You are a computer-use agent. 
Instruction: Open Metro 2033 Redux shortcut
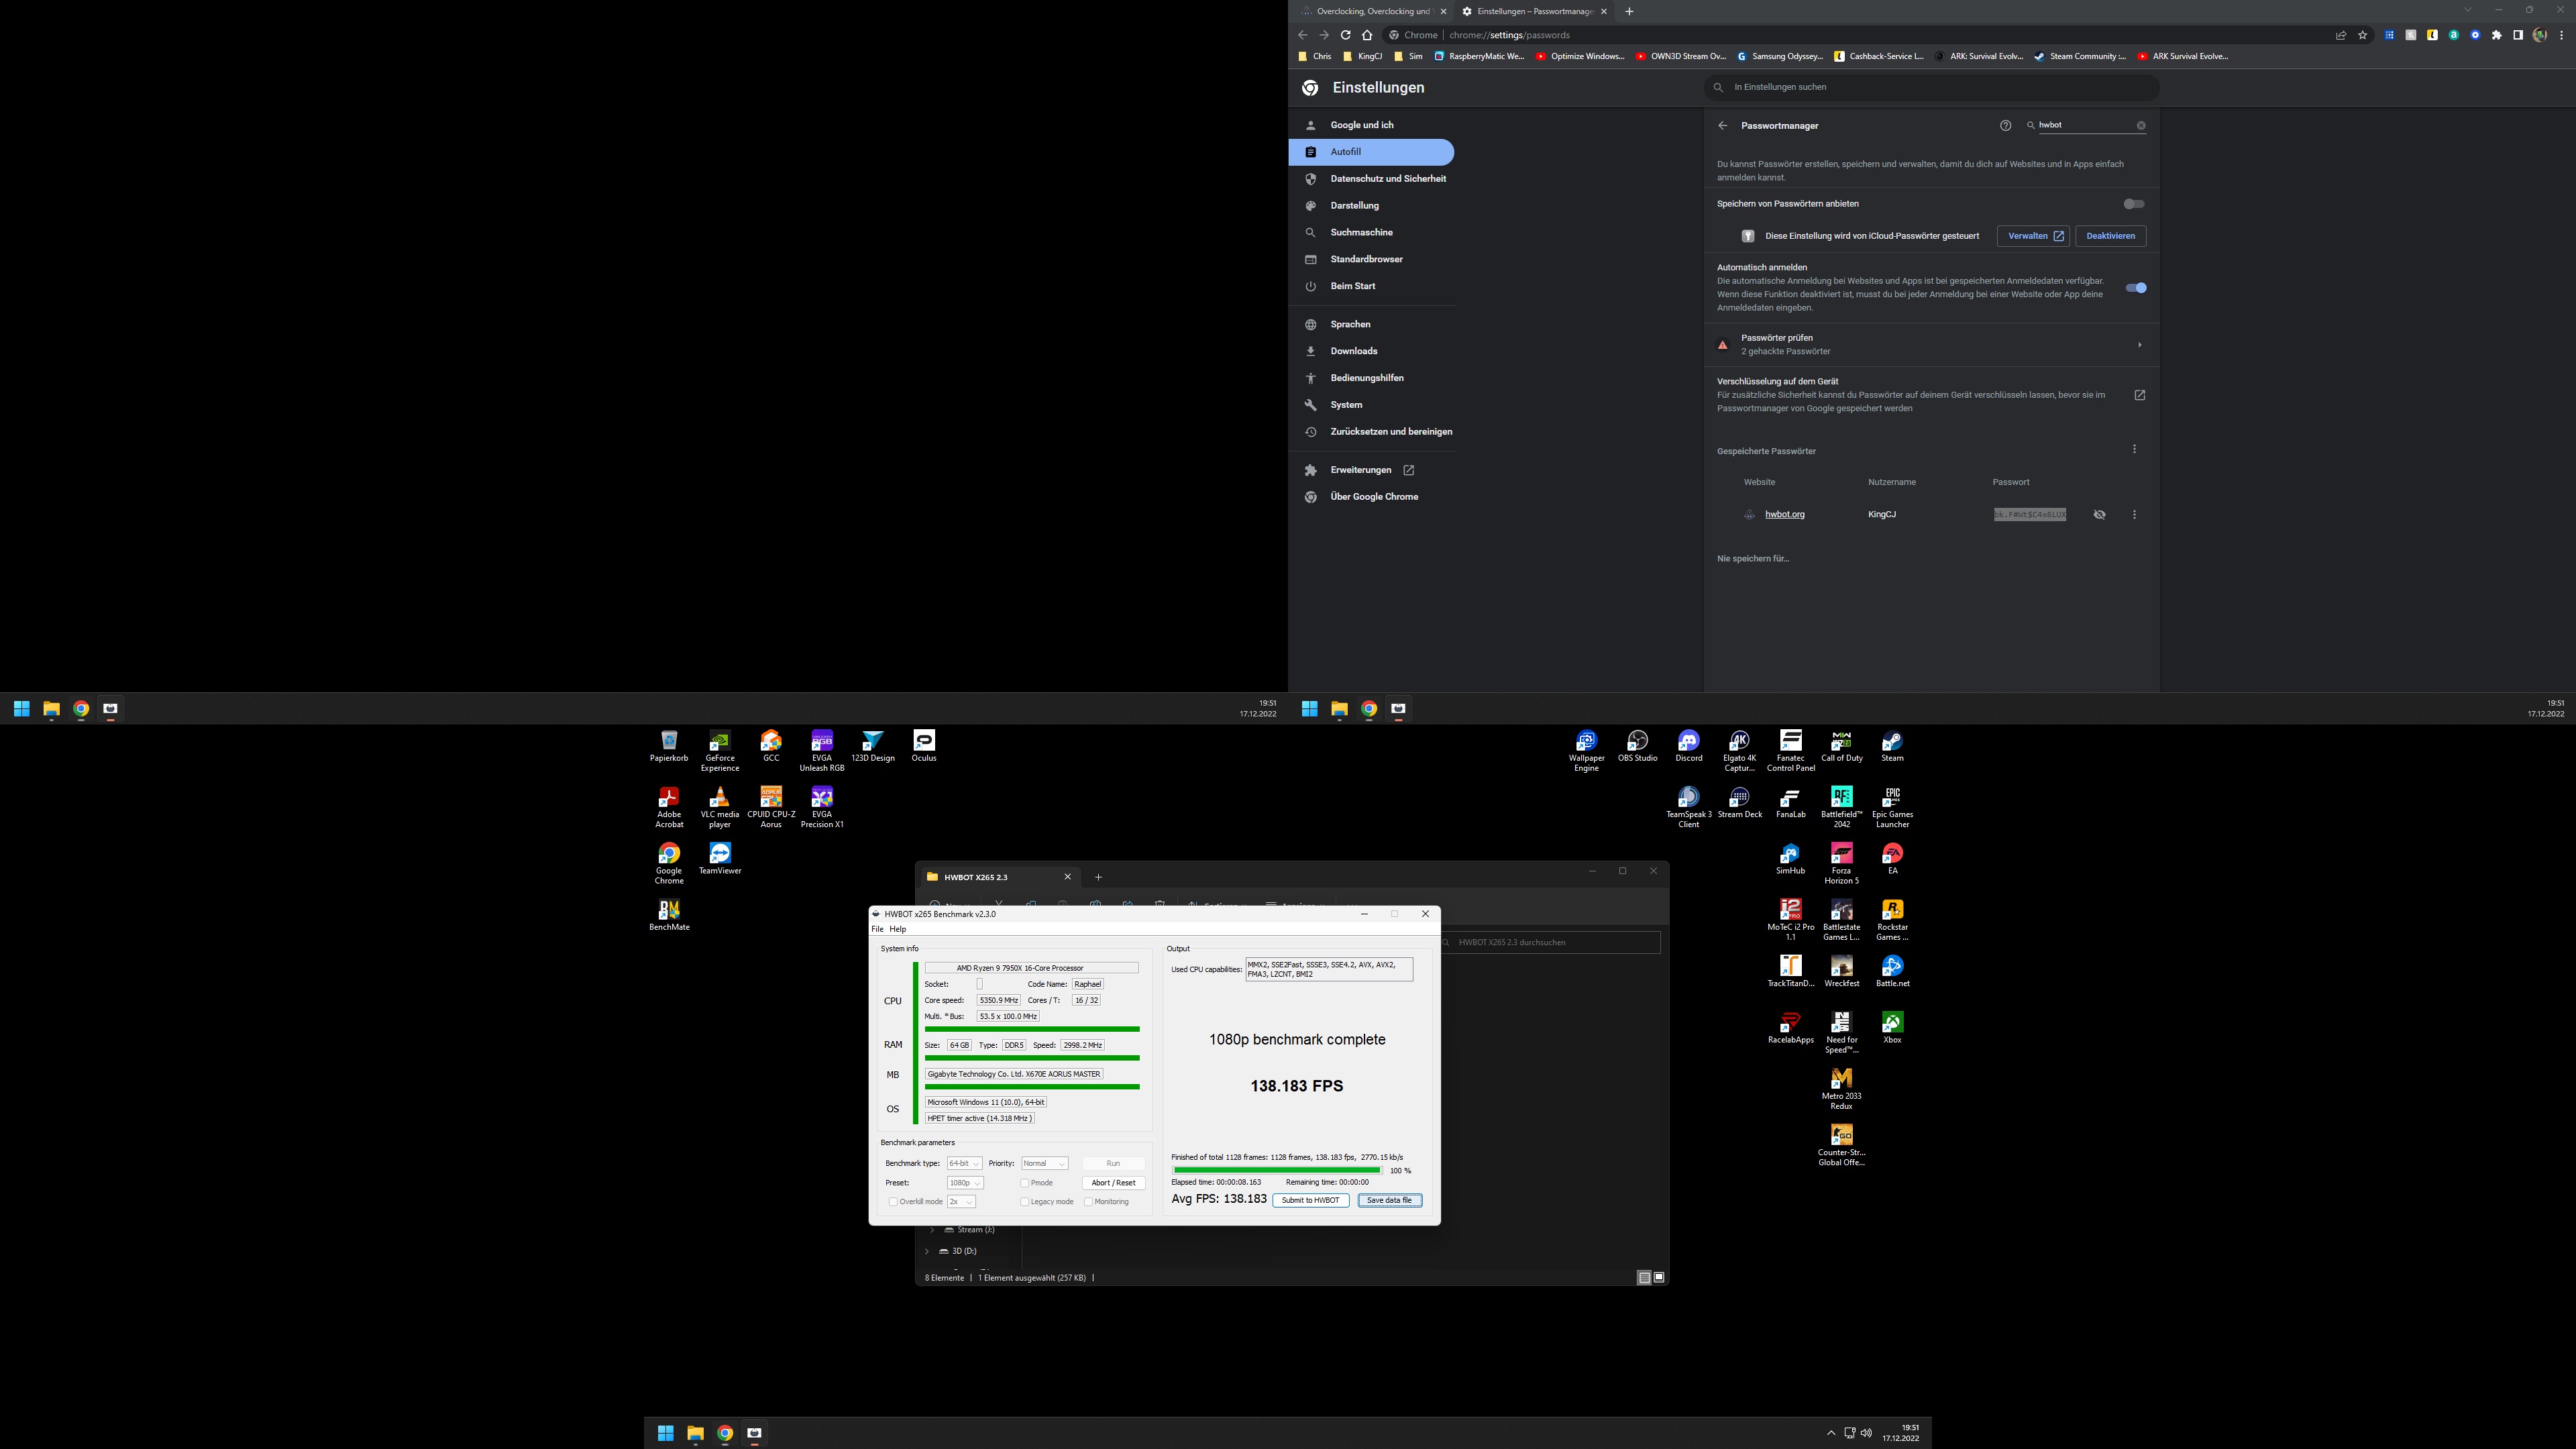(1842, 1088)
